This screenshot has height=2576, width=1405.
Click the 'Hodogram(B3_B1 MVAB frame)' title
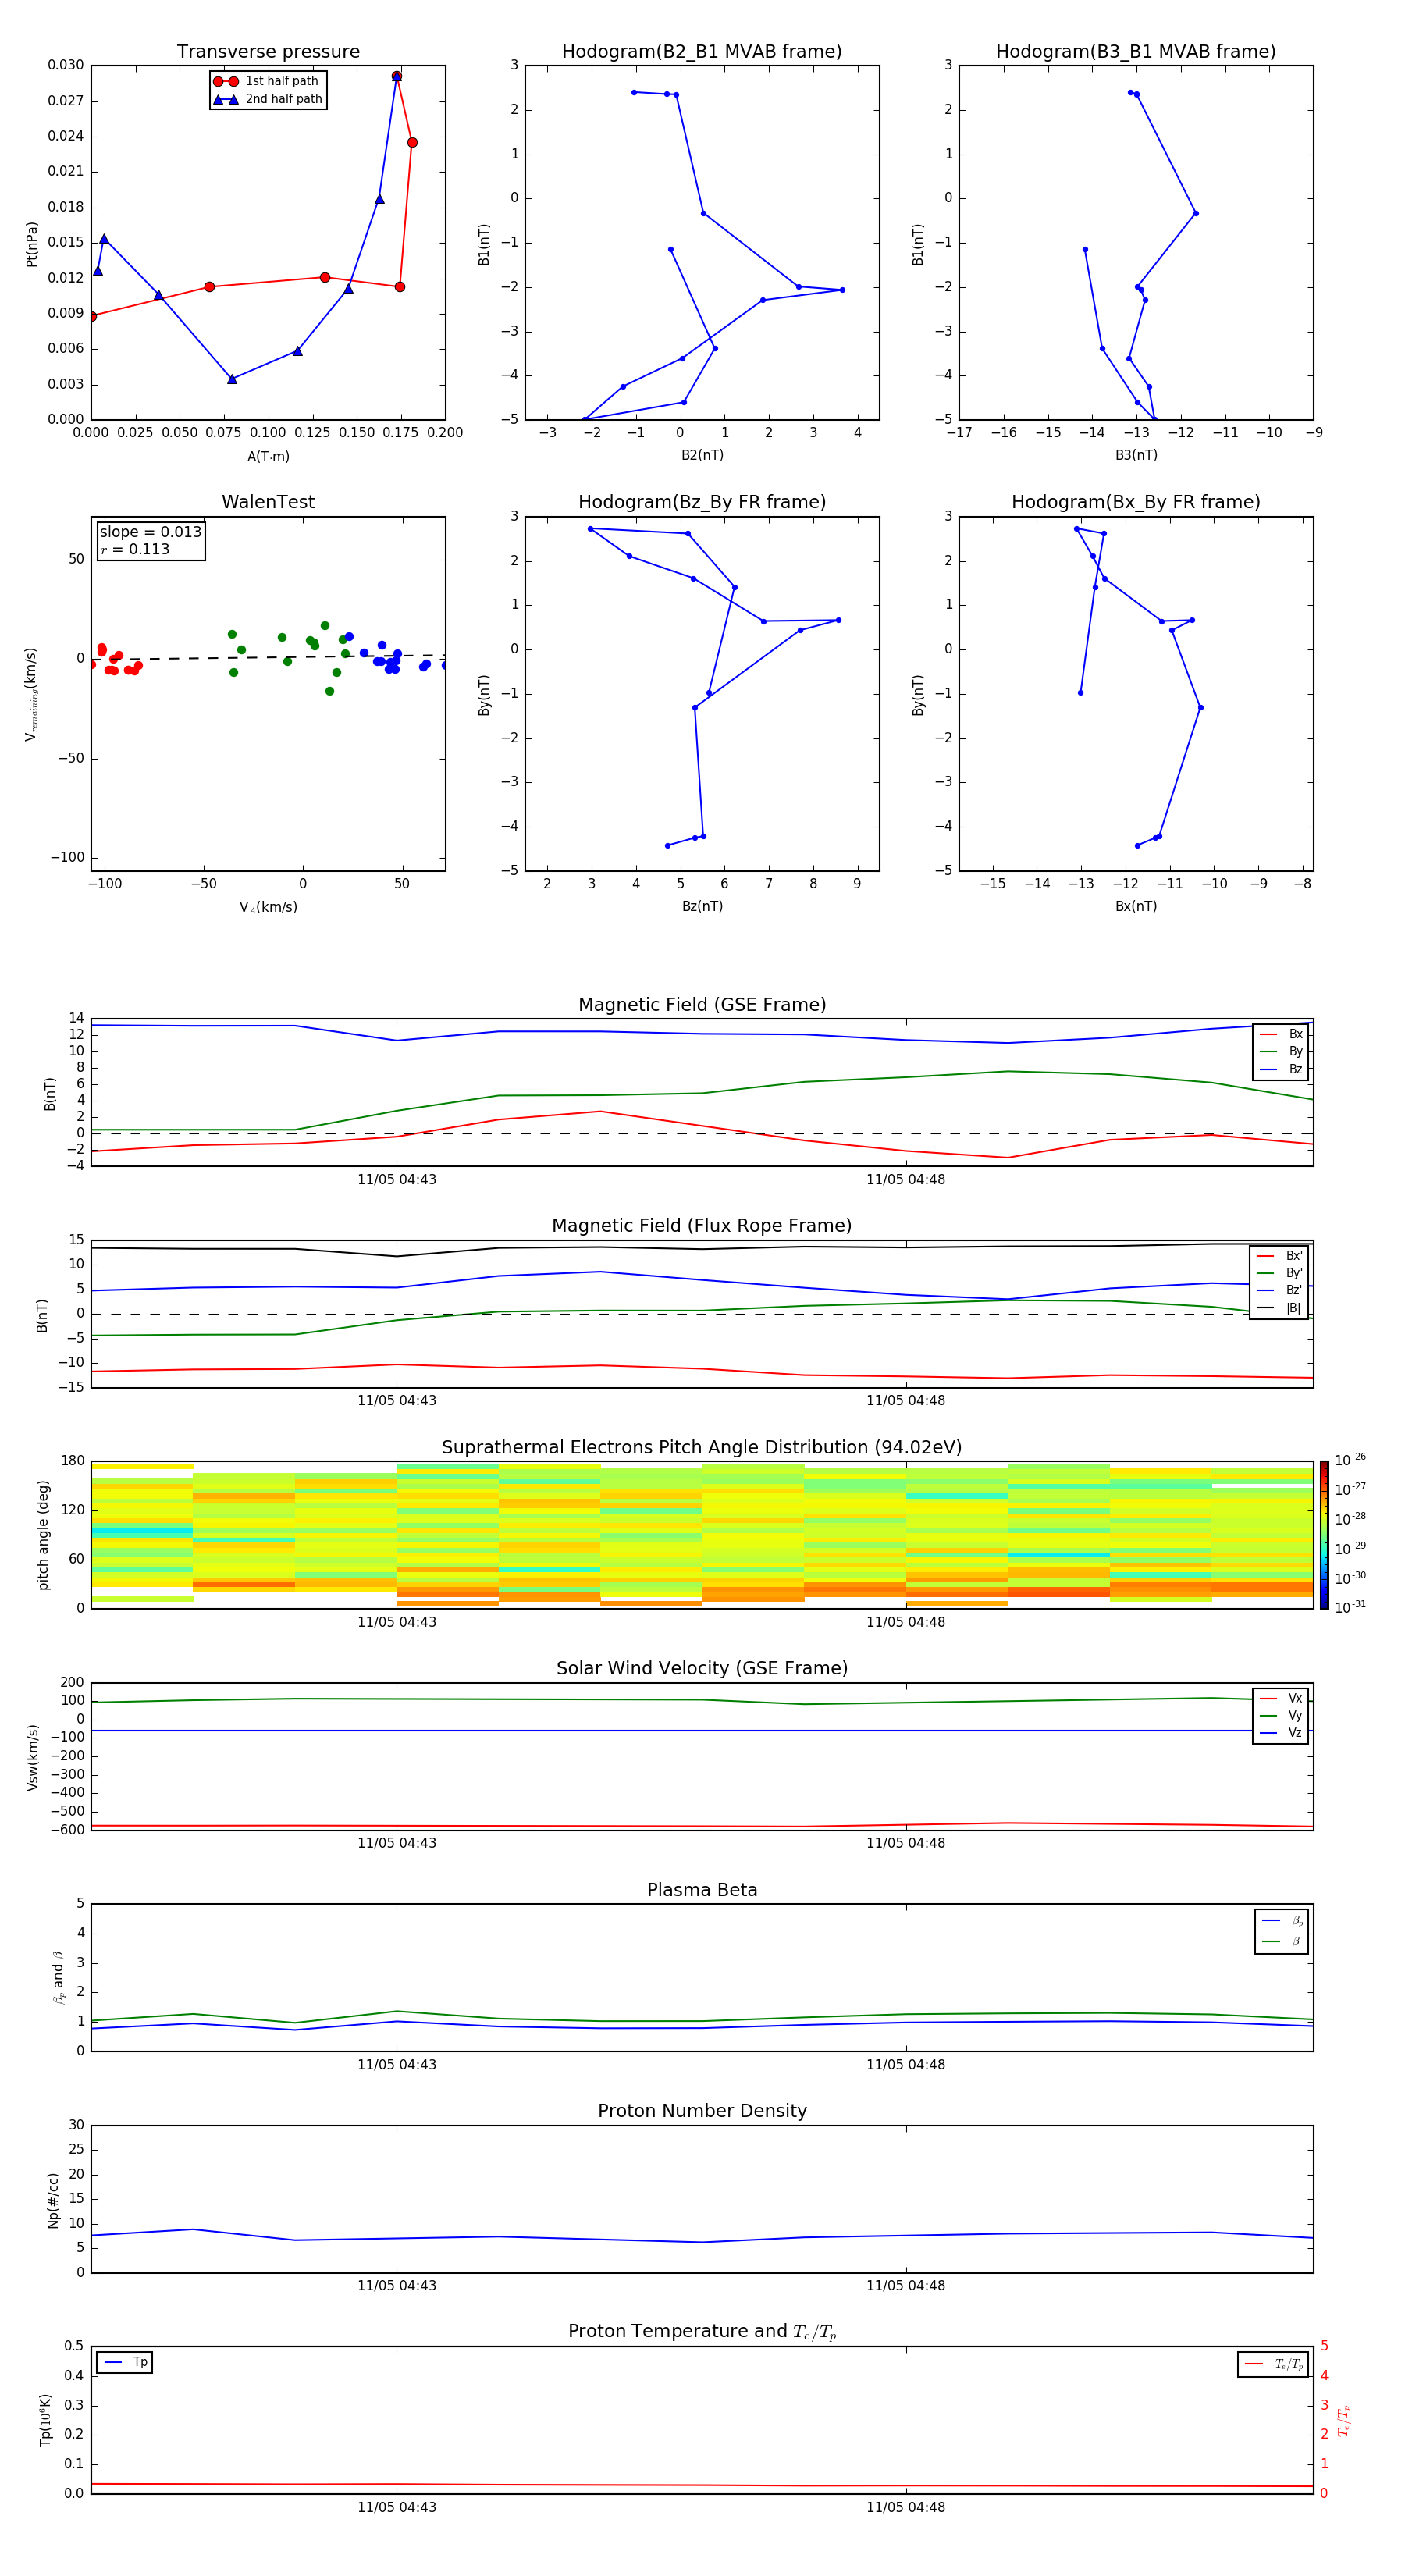[1136, 52]
